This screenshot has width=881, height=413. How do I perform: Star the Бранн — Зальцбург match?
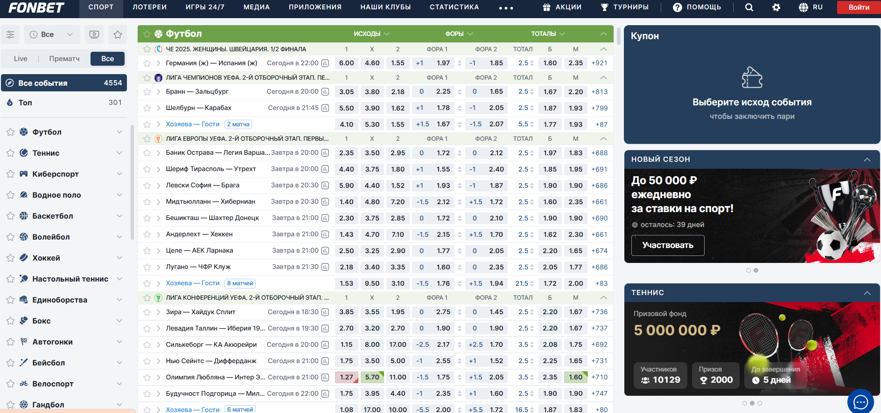tap(147, 92)
